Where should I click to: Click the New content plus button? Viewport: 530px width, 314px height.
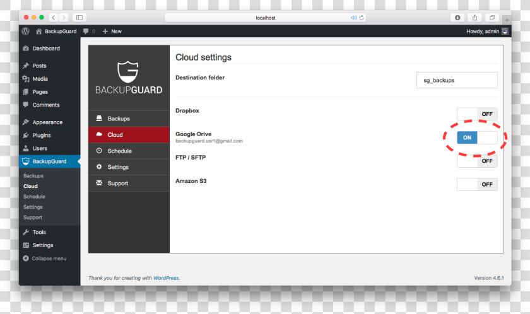point(112,31)
